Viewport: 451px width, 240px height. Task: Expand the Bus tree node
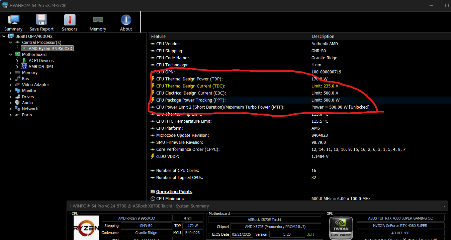(11, 78)
